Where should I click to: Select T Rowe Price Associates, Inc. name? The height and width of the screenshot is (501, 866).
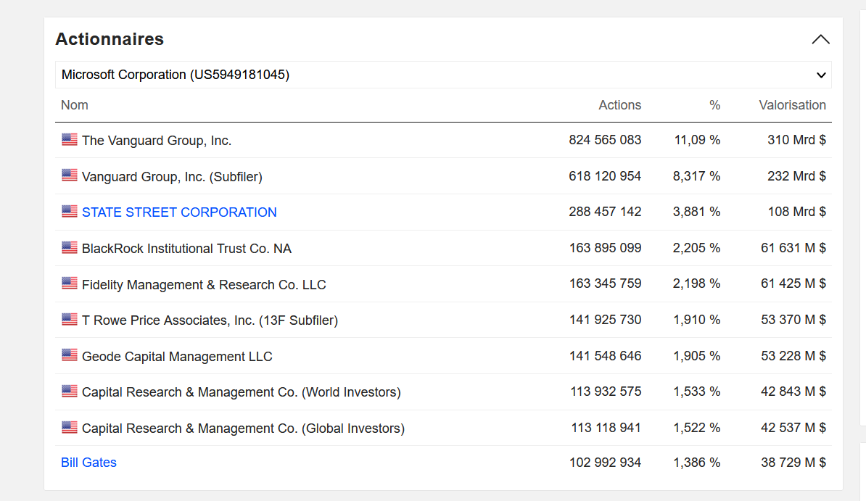point(210,320)
